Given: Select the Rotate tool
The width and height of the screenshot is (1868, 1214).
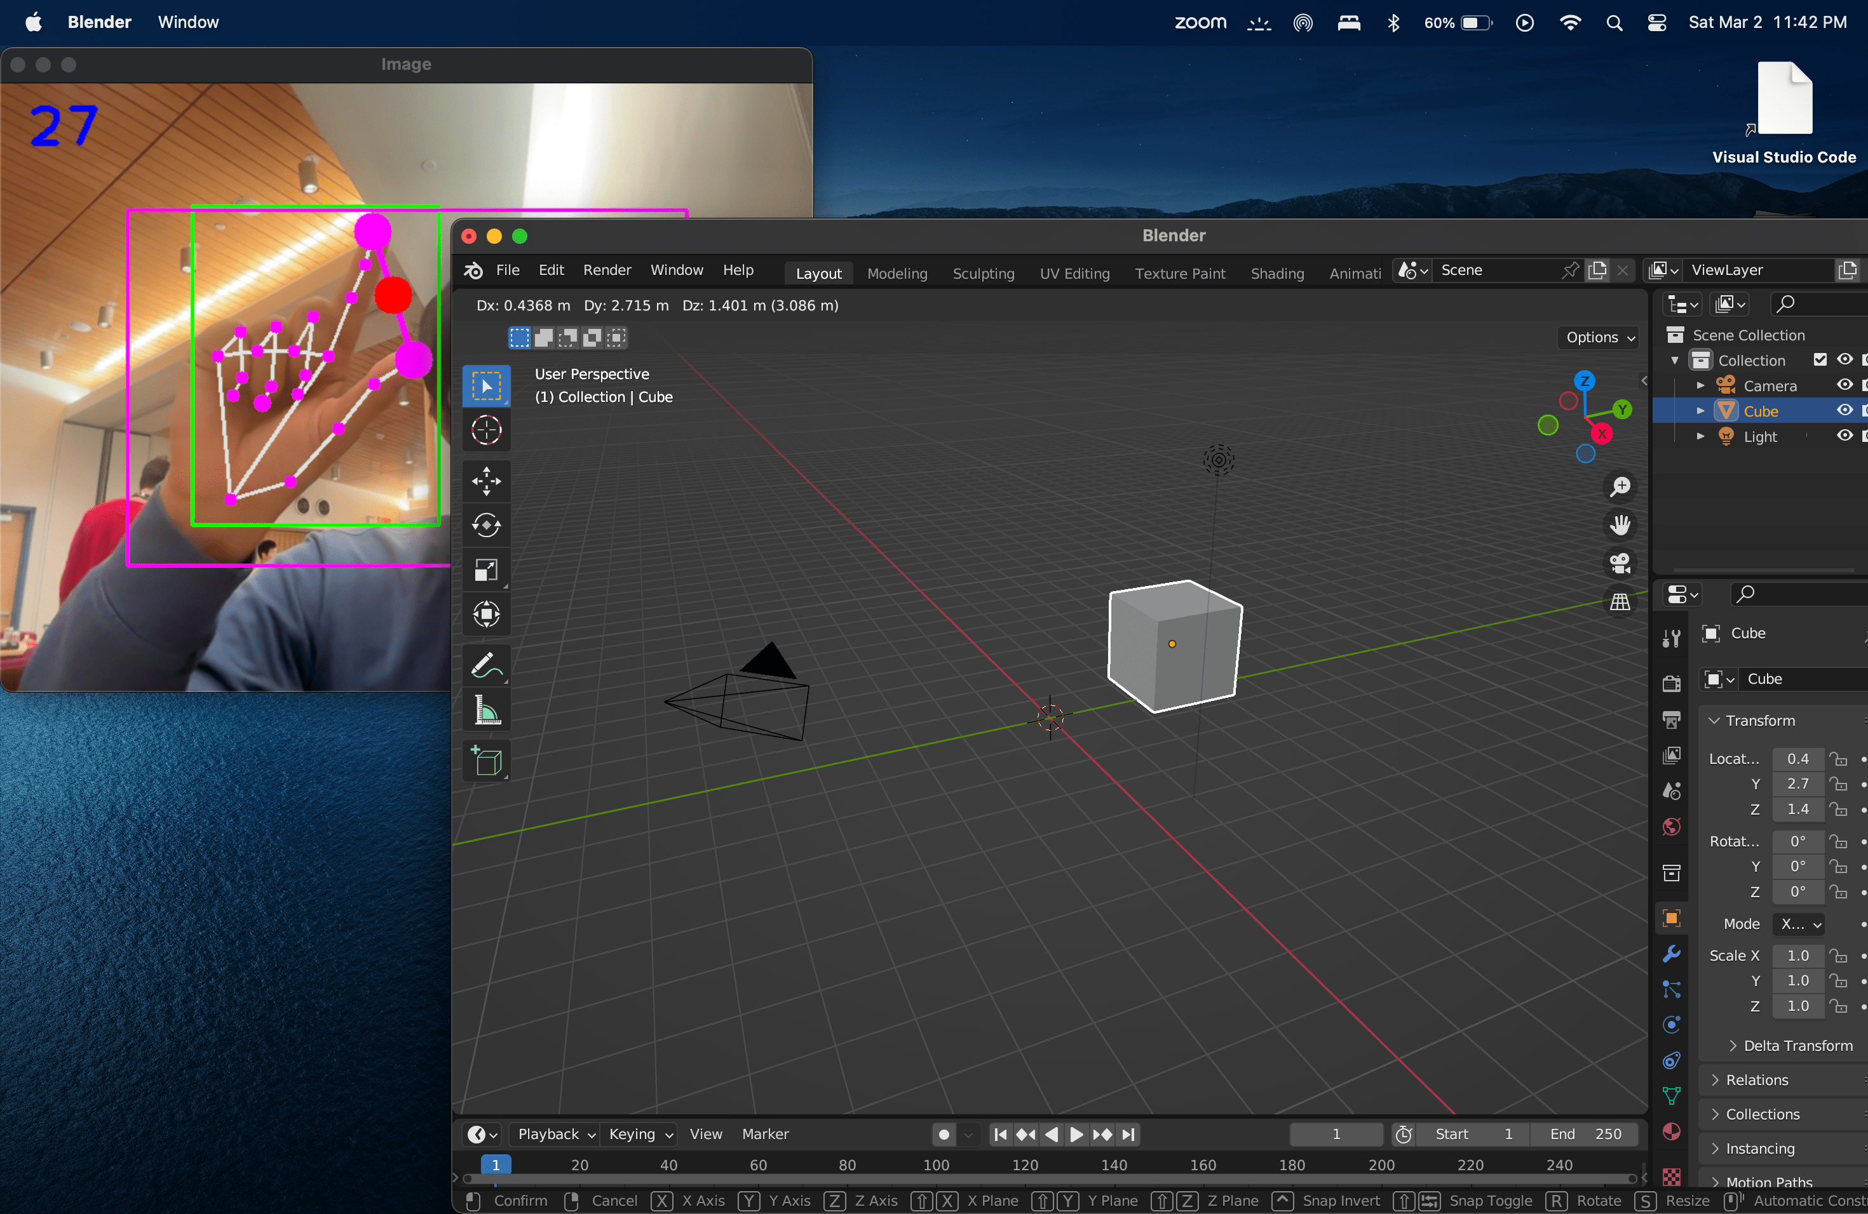Looking at the screenshot, I should 486,526.
